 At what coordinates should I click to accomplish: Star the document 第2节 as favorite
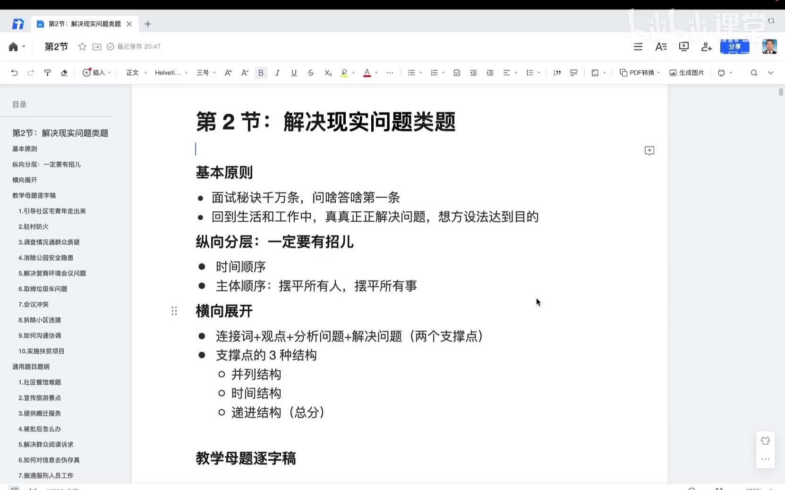pos(82,47)
